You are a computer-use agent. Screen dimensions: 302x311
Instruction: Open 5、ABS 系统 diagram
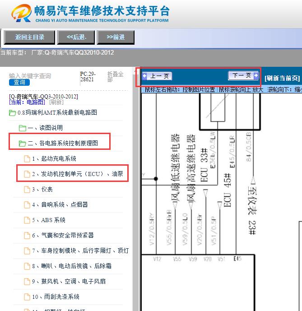point(49,220)
